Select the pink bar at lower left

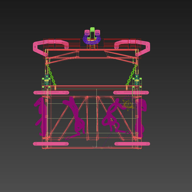coord(51,144)
